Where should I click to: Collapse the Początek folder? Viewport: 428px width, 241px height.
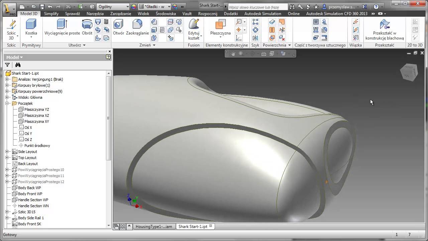pyautogui.click(x=7, y=103)
